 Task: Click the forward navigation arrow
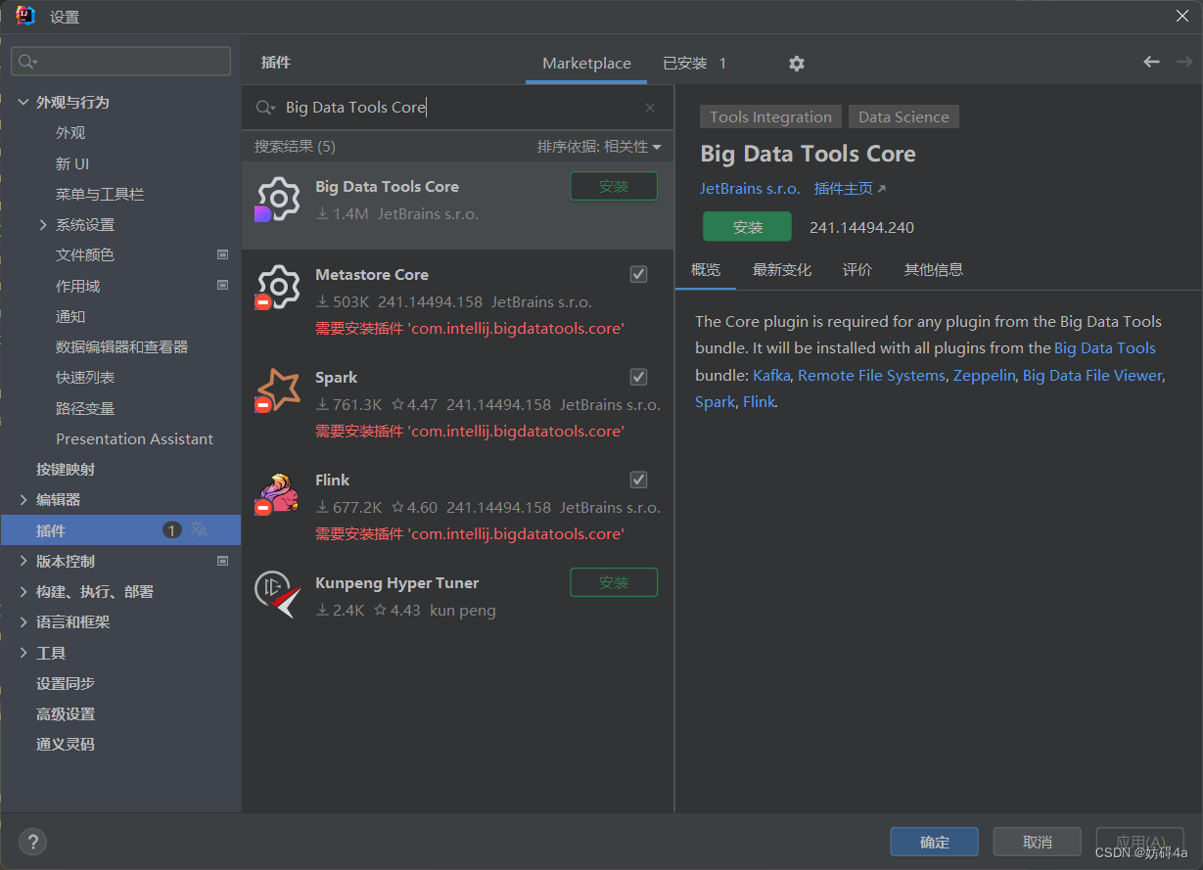(1184, 62)
